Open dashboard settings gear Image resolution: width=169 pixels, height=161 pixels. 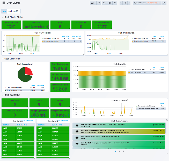115,3
